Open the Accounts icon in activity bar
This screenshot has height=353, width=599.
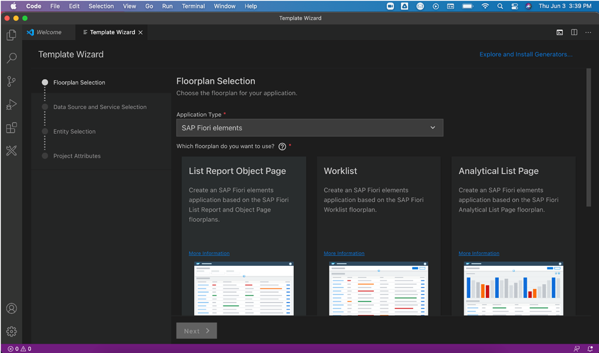tap(12, 309)
